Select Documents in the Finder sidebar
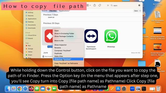The width and height of the screenshot is (166, 93). [32, 25]
